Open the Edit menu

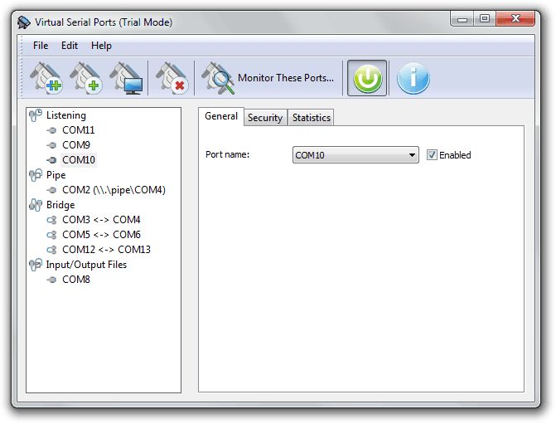click(70, 46)
